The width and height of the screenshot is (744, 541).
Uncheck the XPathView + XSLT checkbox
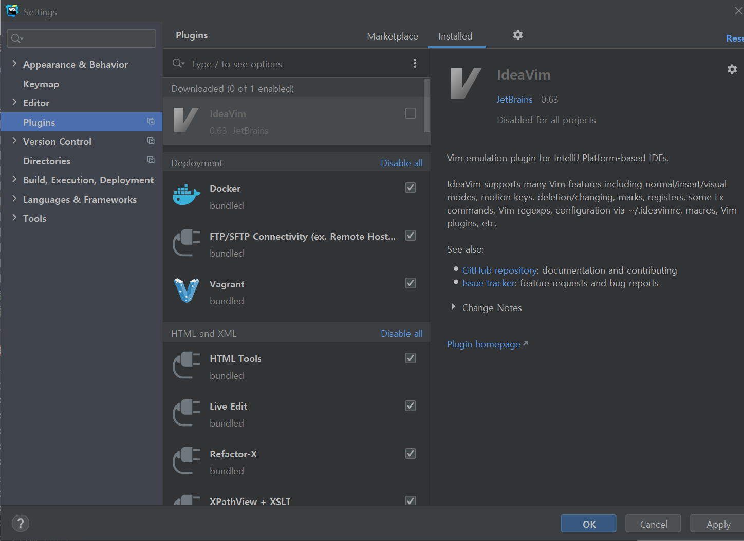point(411,500)
